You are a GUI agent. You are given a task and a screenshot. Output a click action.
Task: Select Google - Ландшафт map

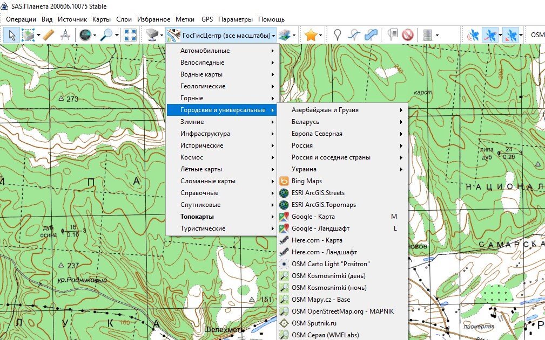coord(342,228)
